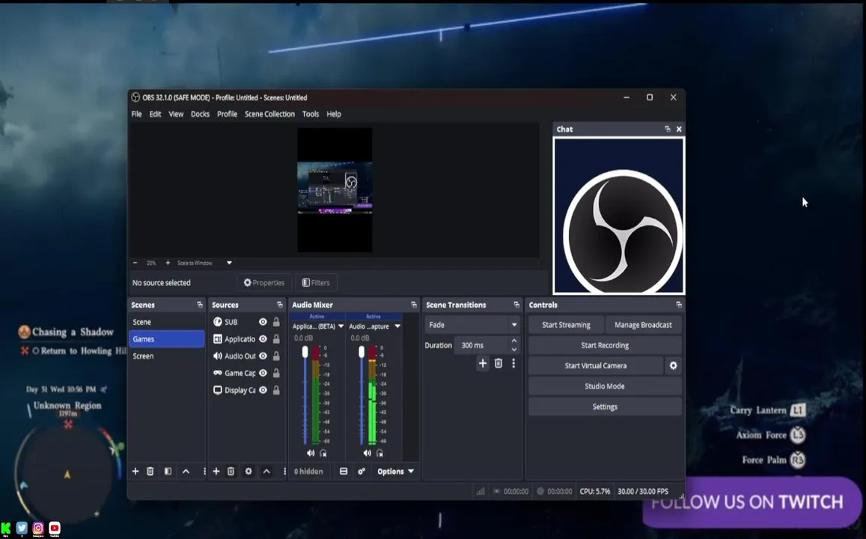The width and height of the screenshot is (866, 539).
Task: Add a scene transition with the plus icon
Action: 483,363
